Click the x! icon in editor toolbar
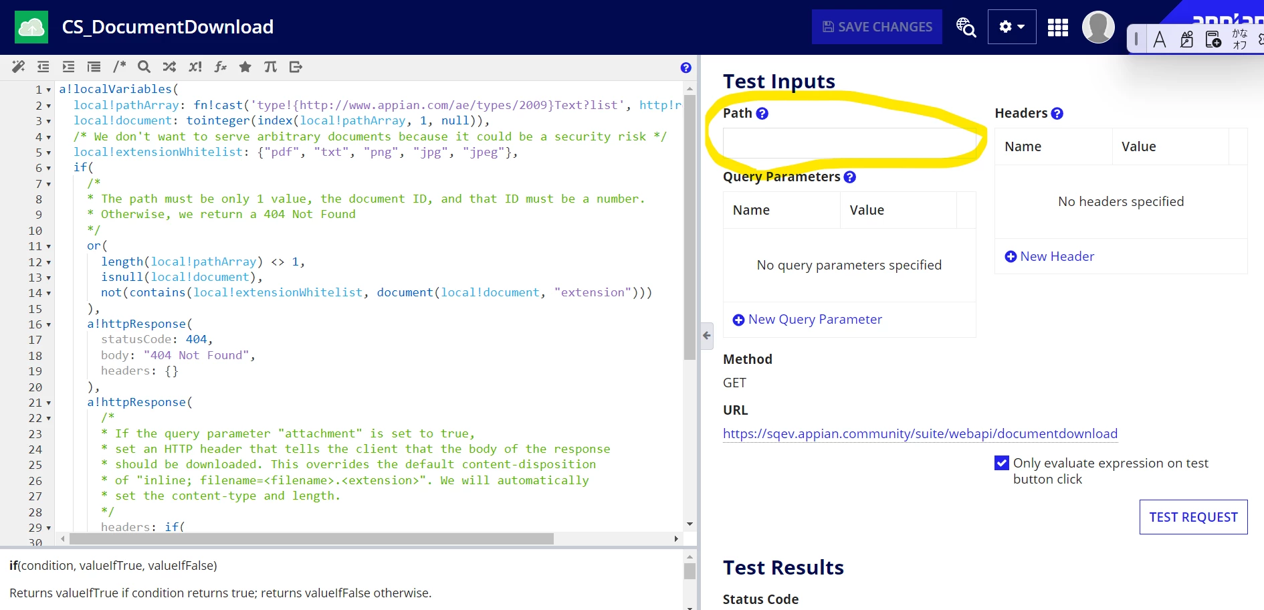The height and width of the screenshot is (610, 1264). (x=195, y=67)
